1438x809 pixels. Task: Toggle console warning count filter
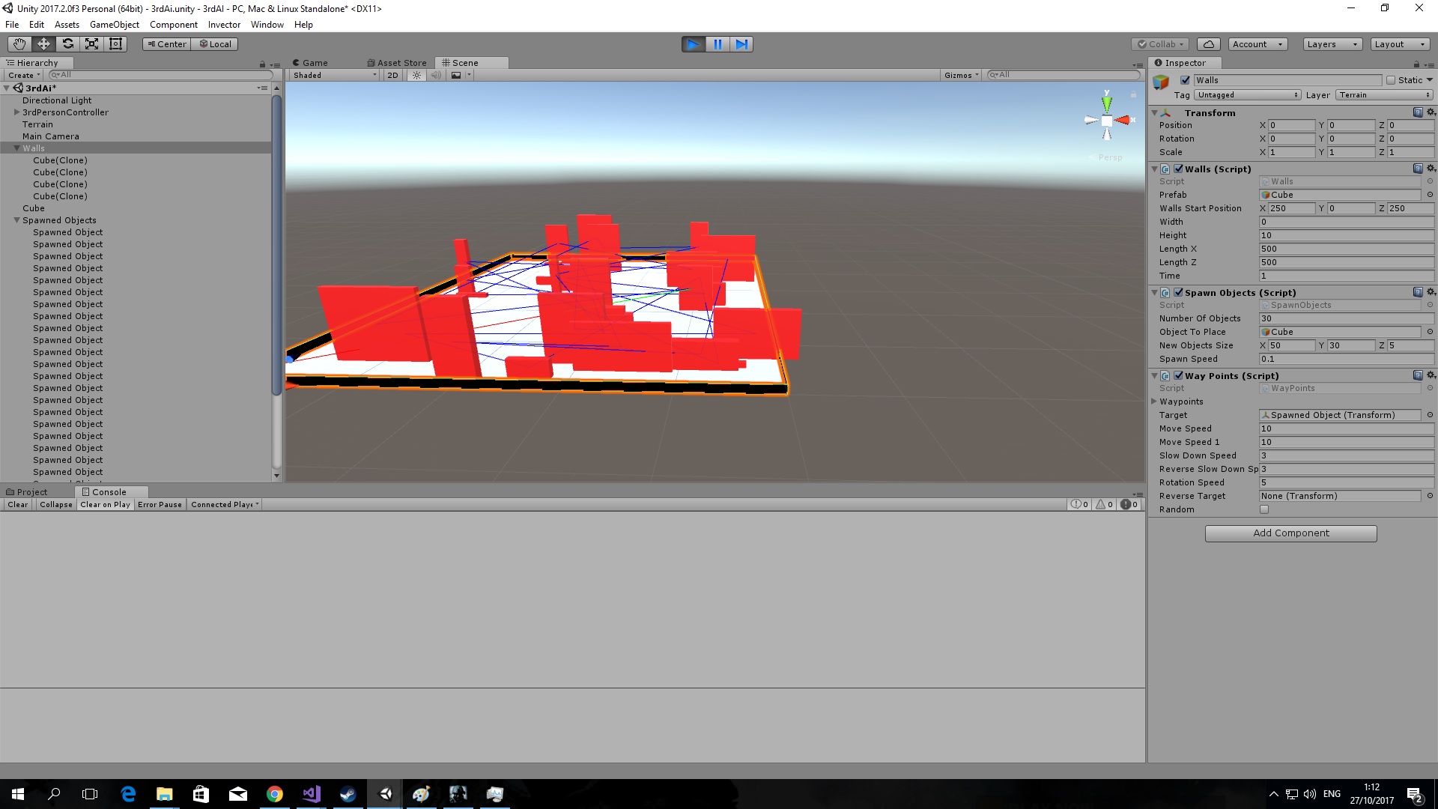[1105, 505]
